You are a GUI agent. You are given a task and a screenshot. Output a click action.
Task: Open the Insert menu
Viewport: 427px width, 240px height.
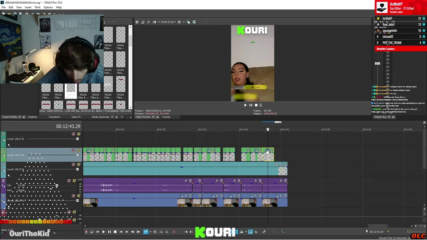click(x=28, y=7)
